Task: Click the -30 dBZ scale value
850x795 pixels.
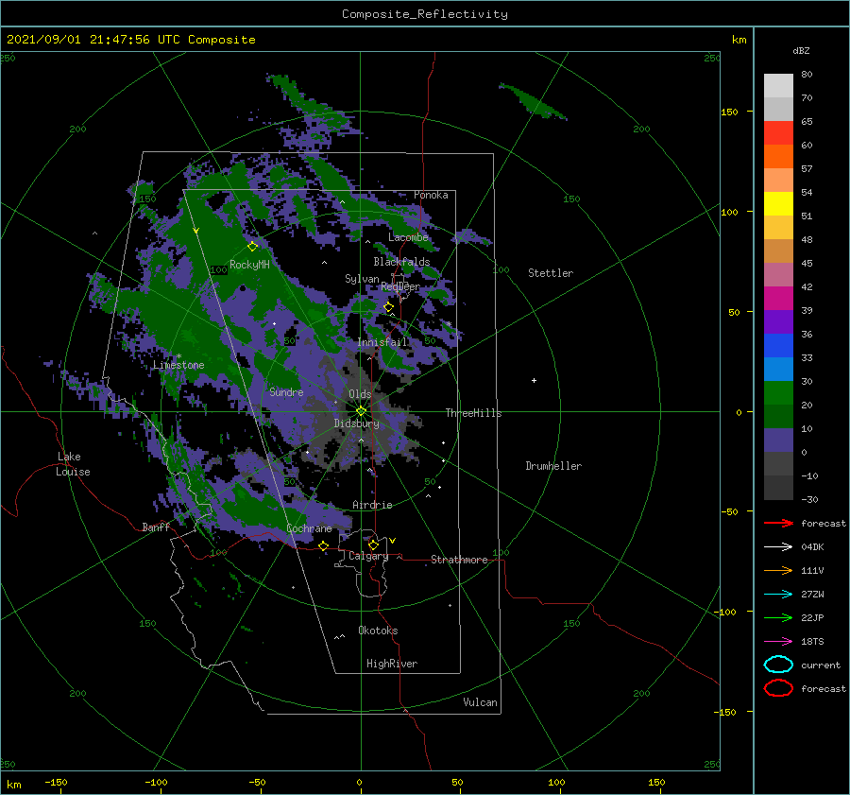Action: click(809, 499)
